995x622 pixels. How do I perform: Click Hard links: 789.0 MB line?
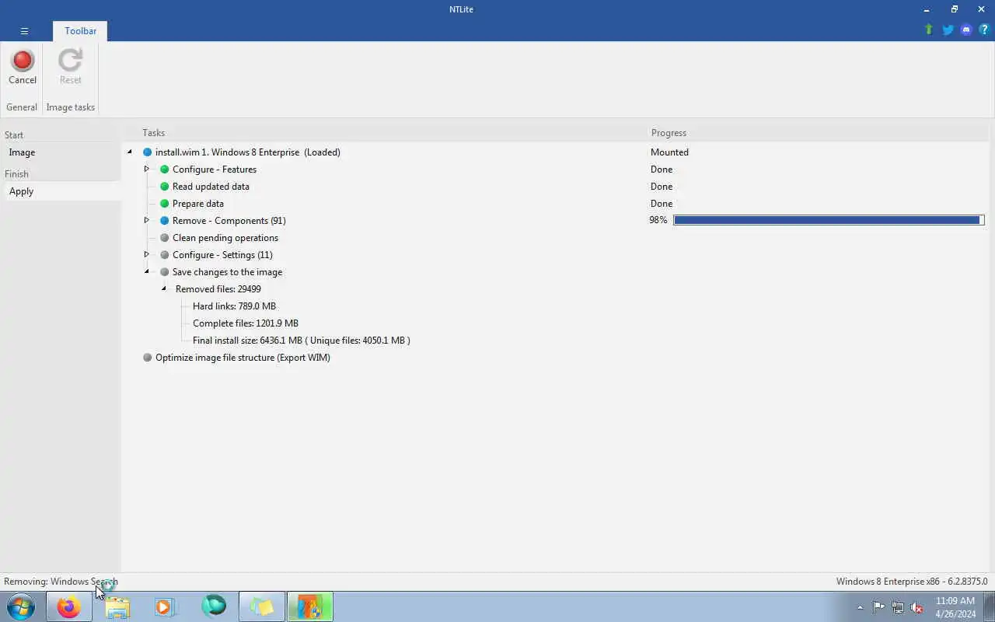point(234,306)
